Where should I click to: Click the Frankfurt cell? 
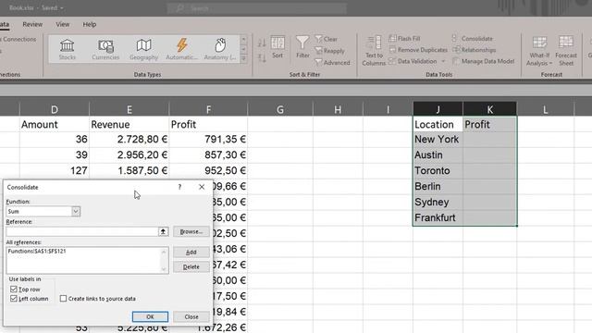point(438,218)
